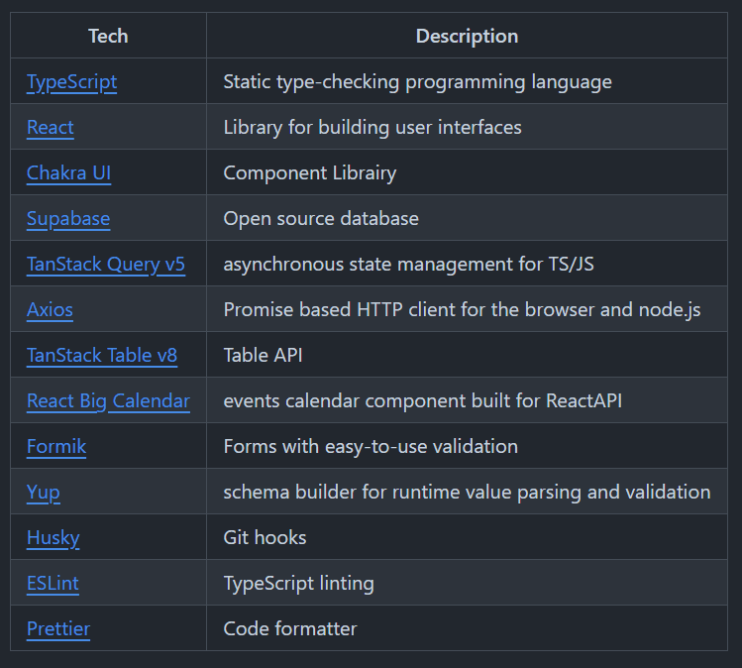Open the Husky link

point(53,538)
